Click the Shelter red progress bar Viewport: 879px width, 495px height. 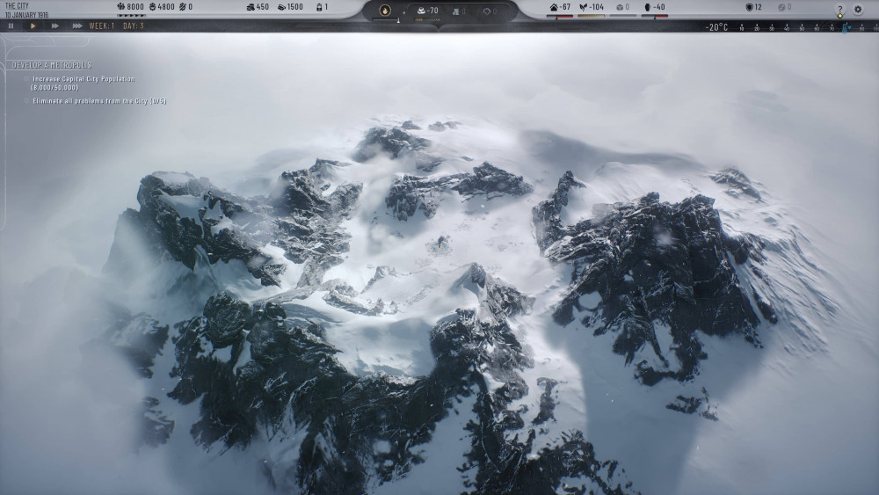[559, 16]
